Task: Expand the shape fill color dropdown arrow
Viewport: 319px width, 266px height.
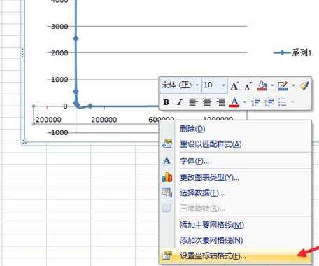Action: coord(272,85)
